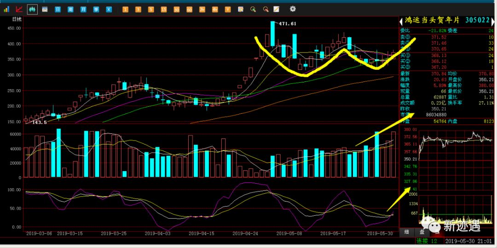The image size is (497, 248).
Task: Click the change percentage 5.89%
Action: coord(440,85)
